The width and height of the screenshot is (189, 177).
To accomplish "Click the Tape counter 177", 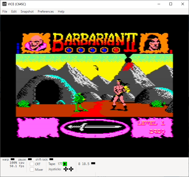I will point(60,164).
